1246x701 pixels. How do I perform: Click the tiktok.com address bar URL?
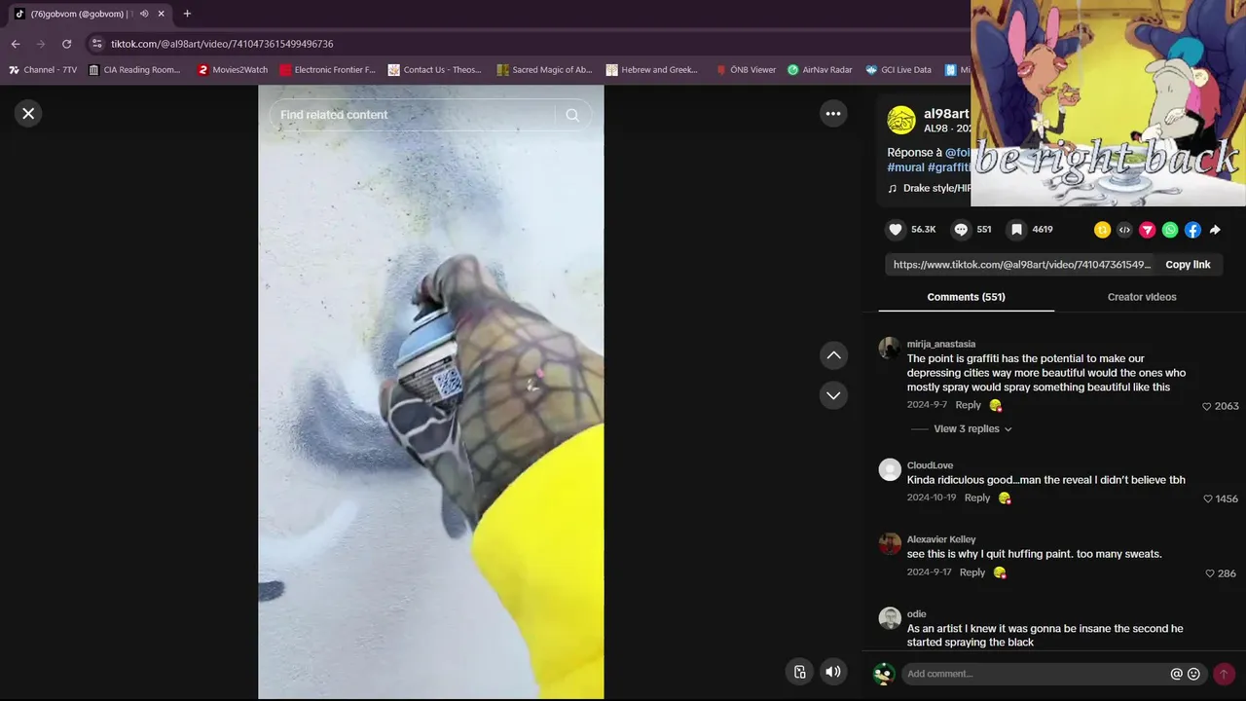(x=222, y=44)
